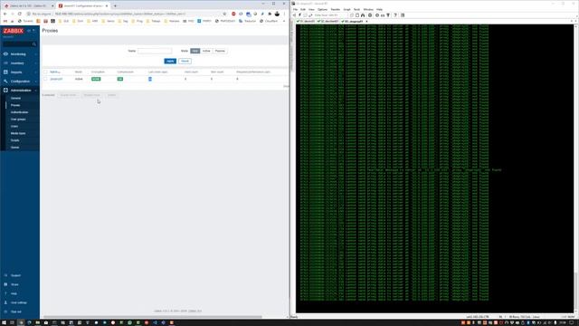
Task: Click the Support icon in the sidebar
Action: 5,275
